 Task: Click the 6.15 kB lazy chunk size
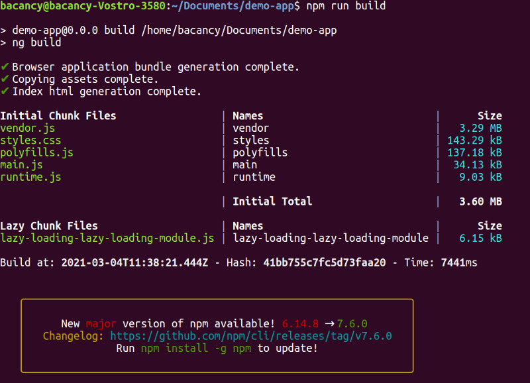pyautogui.click(x=480, y=238)
